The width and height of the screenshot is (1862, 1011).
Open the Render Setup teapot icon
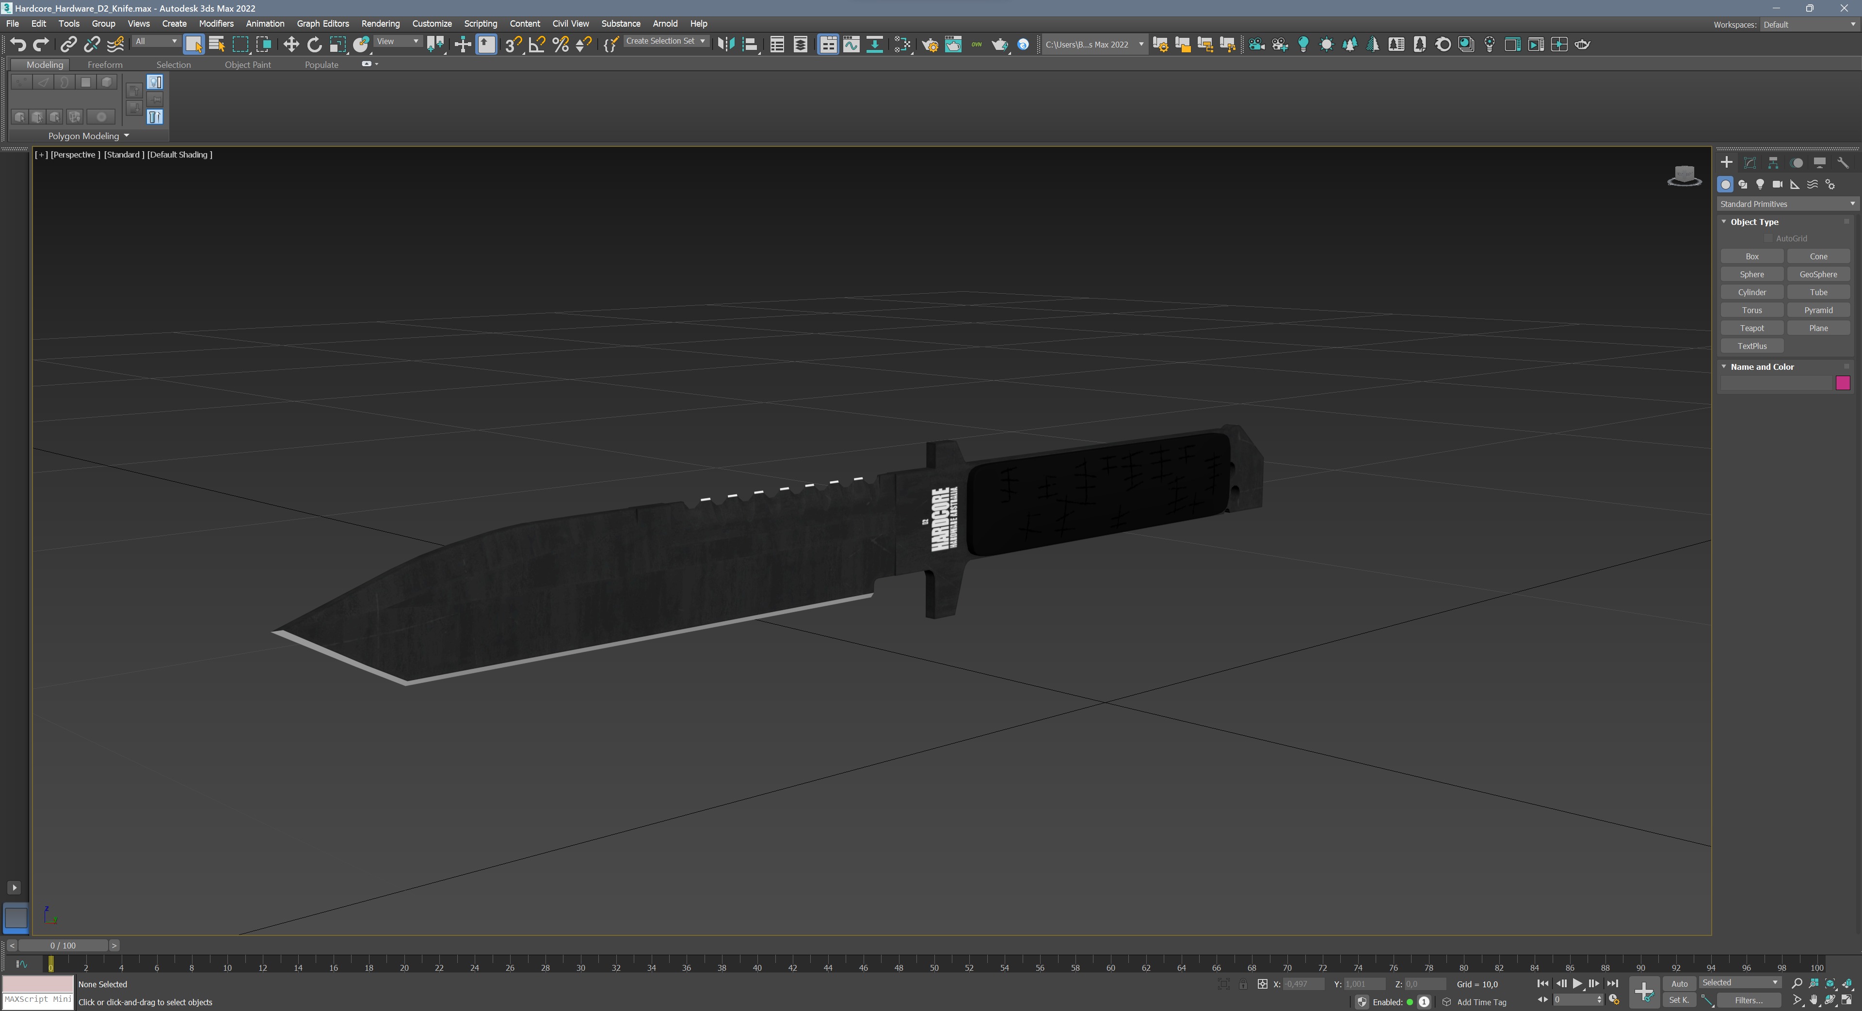[x=931, y=45]
